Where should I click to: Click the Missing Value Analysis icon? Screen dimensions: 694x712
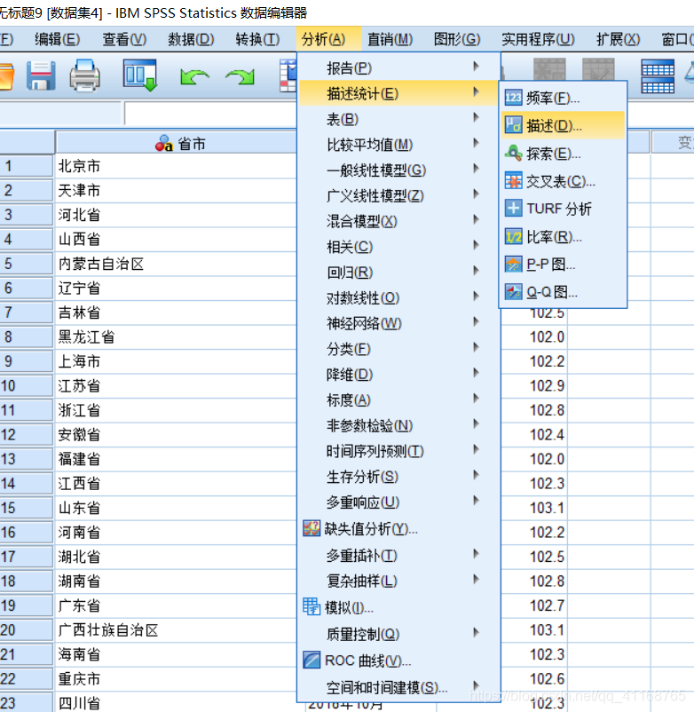(312, 528)
